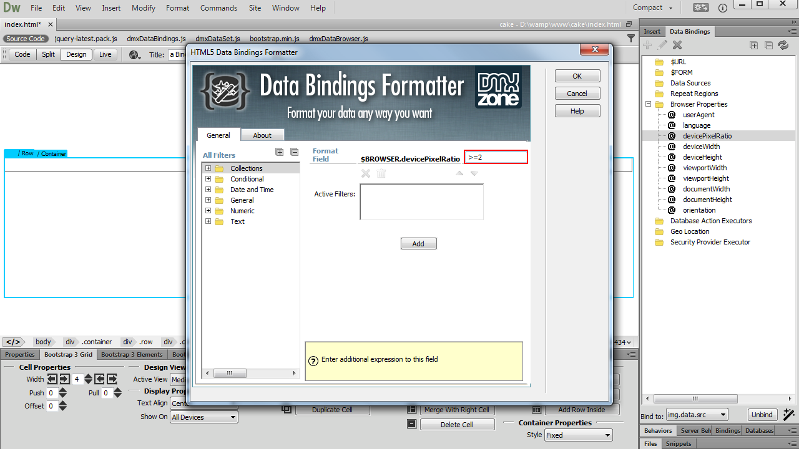This screenshot has width=799, height=449.
Task: Switch to Live view
Action: click(x=105, y=55)
